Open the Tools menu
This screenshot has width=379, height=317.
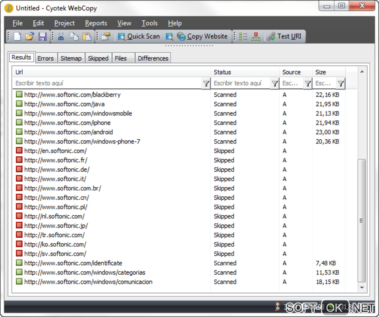point(149,23)
